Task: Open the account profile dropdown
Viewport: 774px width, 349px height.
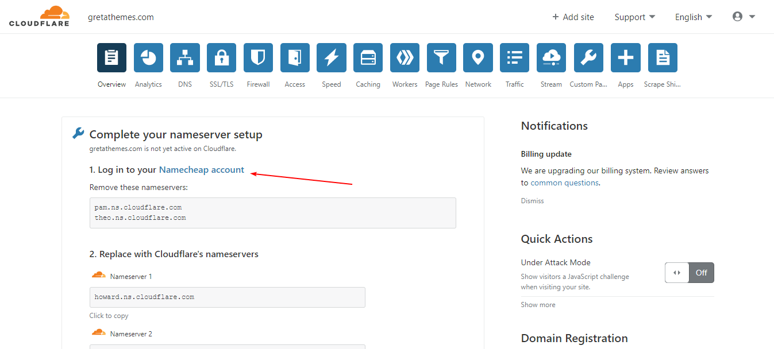Action: [x=743, y=17]
